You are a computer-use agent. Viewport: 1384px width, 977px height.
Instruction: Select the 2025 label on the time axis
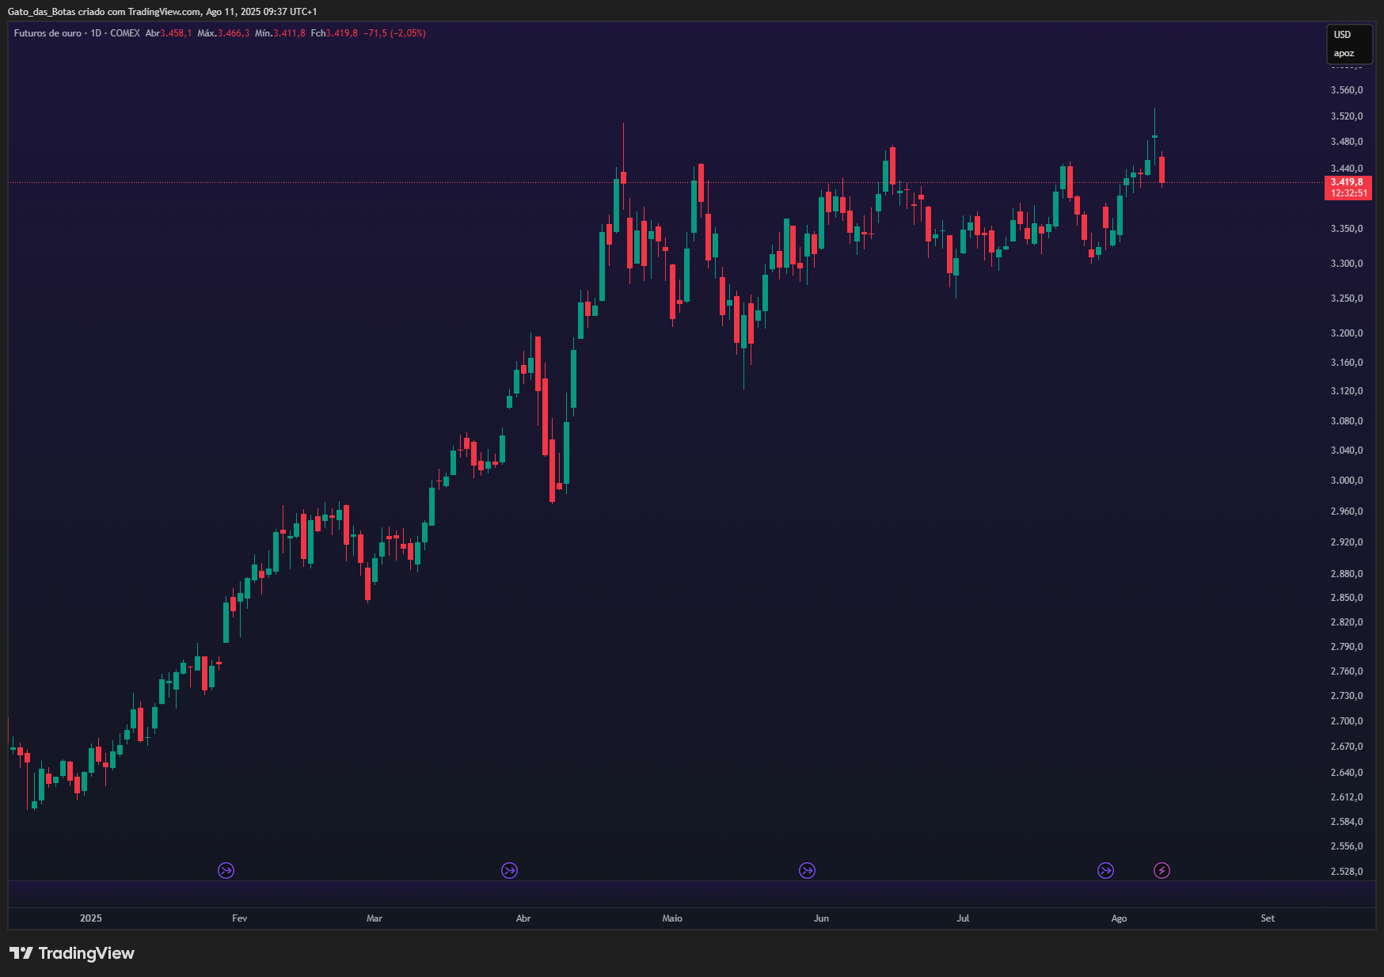(90, 918)
